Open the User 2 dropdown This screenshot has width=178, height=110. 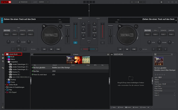(x=174, y=95)
